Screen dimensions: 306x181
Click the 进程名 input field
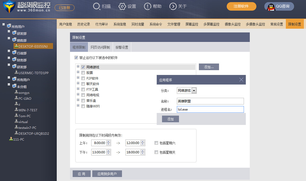point(210,110)
